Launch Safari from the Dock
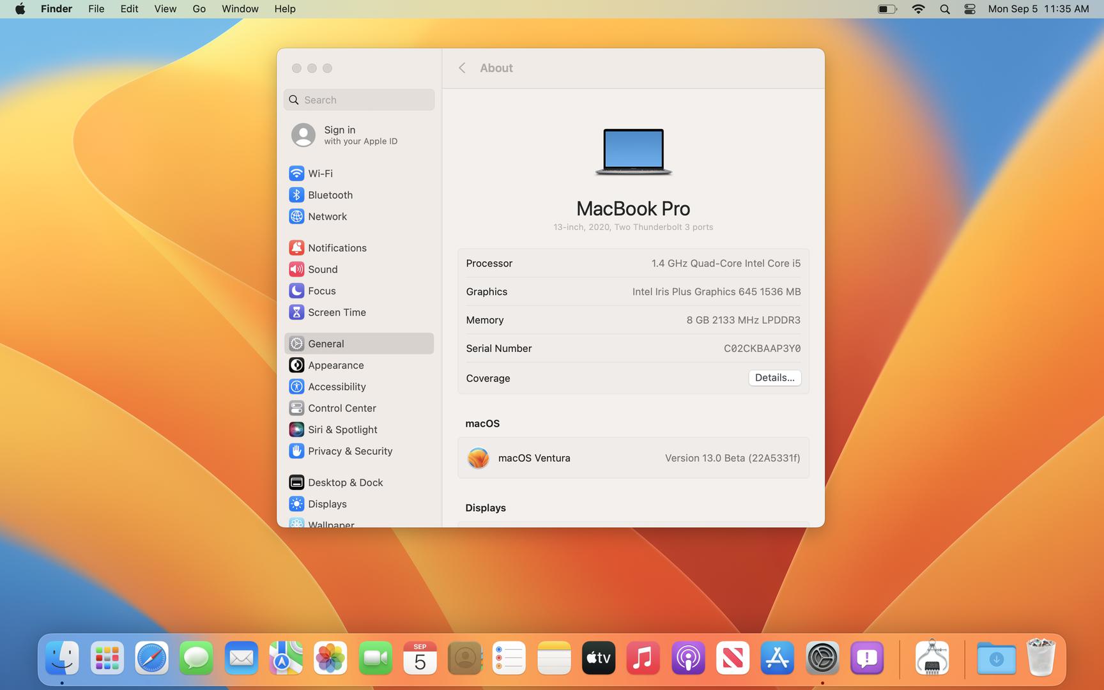Screen dimensions: 1104x690 tap(151, 658)
